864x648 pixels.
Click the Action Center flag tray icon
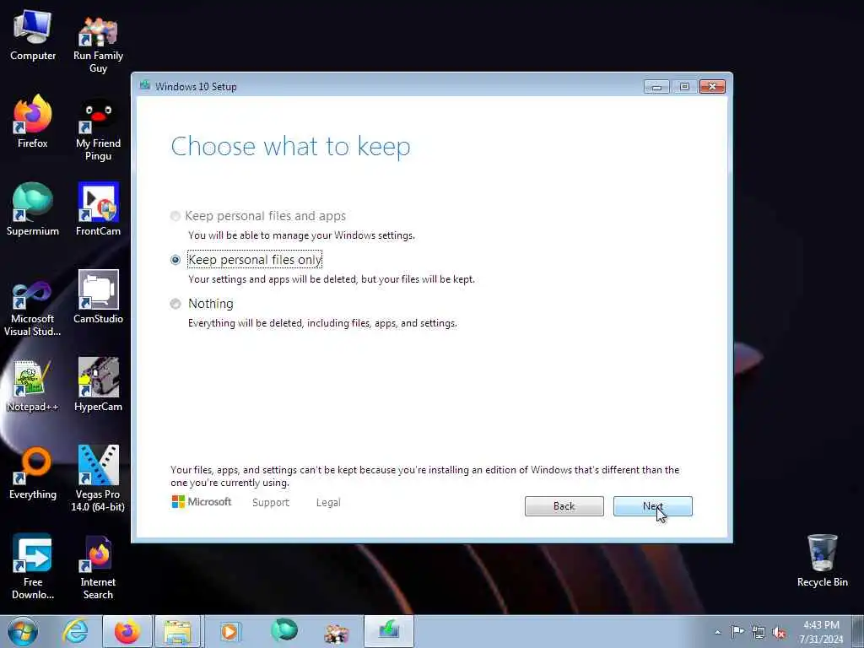737,631
